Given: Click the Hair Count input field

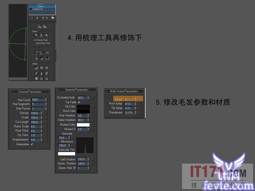Looking at the screenshot, I should 37,100.
